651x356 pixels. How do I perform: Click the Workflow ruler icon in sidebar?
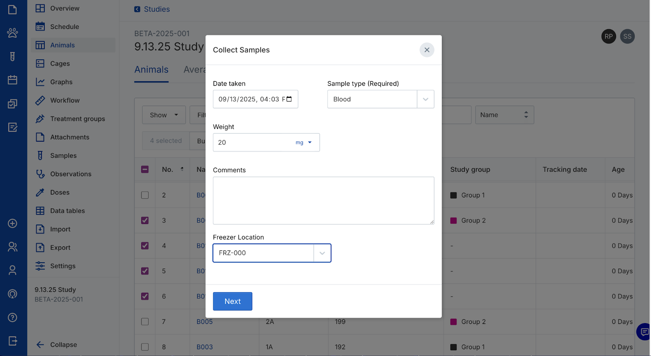[x=40, y=100]
